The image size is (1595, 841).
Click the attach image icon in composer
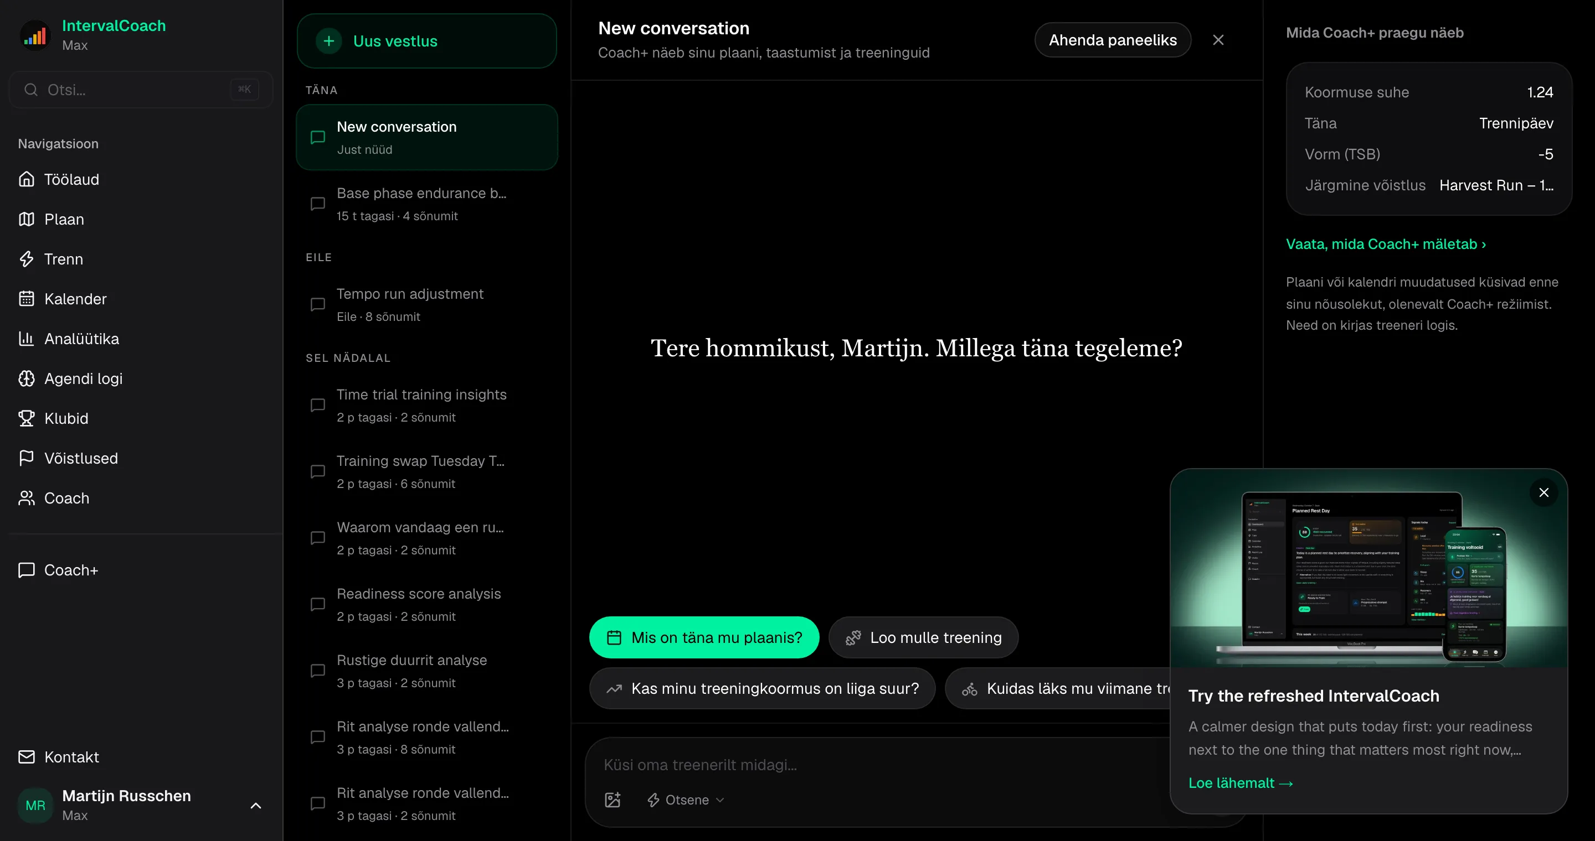click(613, 800)
